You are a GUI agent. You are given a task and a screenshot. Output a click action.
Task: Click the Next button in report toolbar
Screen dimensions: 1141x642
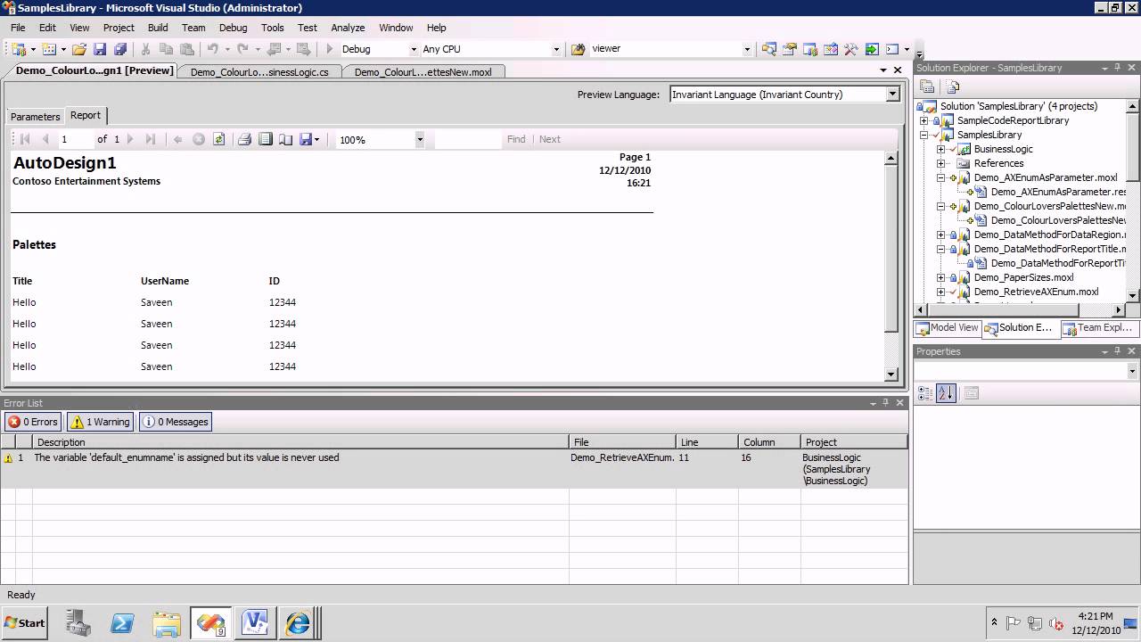click(550, 139)
